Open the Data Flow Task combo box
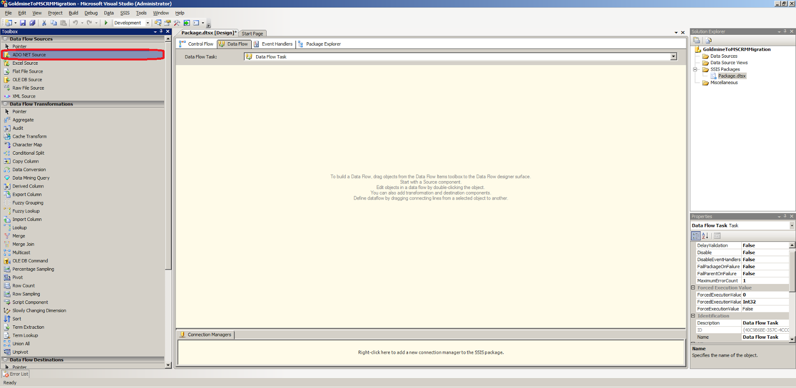Screen dimensions: 796x388 (674, 57)
